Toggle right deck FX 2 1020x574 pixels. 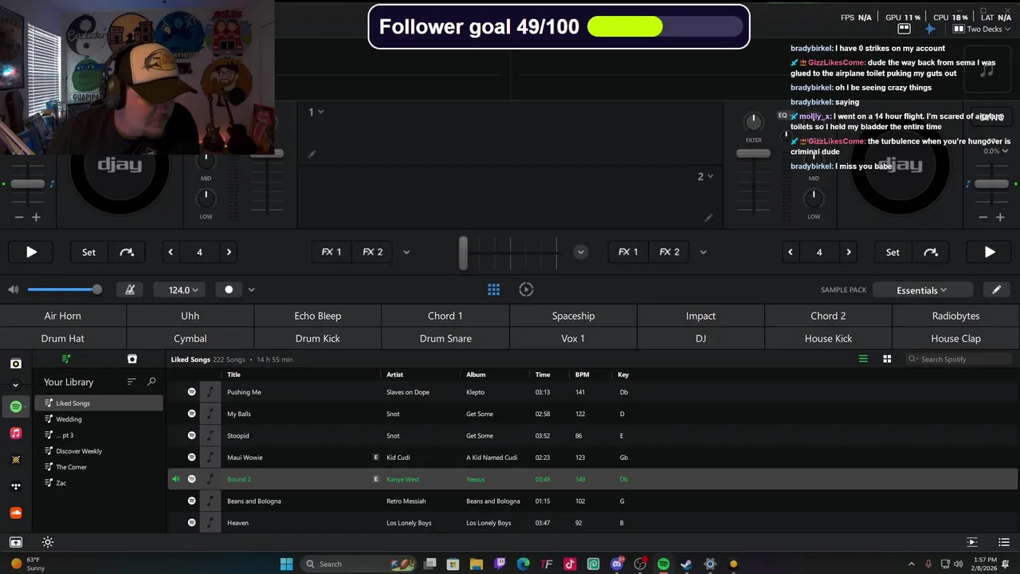669,252
